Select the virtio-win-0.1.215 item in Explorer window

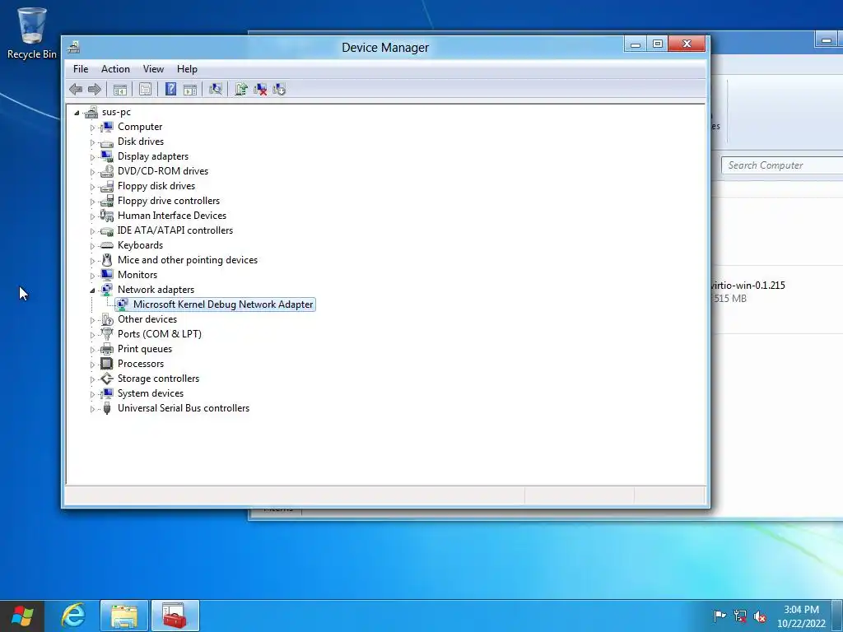[x=748, y=286]
